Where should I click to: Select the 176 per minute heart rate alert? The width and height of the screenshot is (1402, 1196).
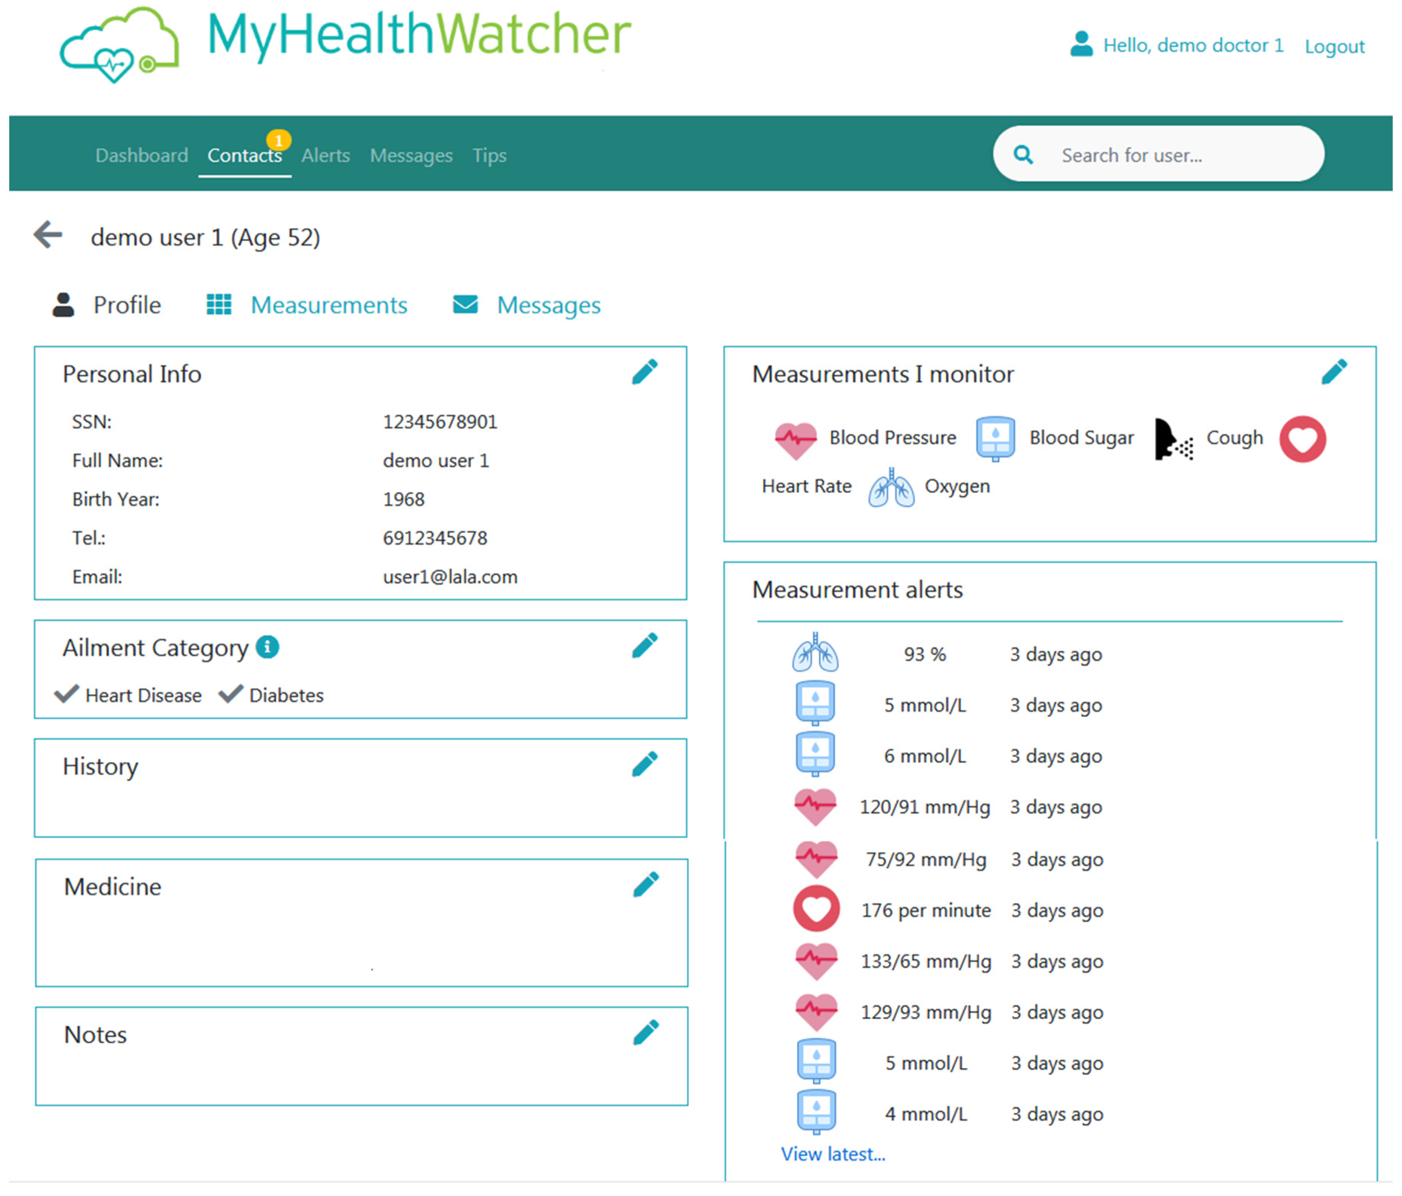click(x=925, y=910)
